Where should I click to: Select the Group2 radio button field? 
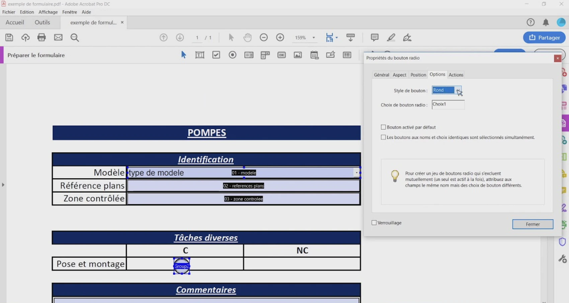(182, 266)
